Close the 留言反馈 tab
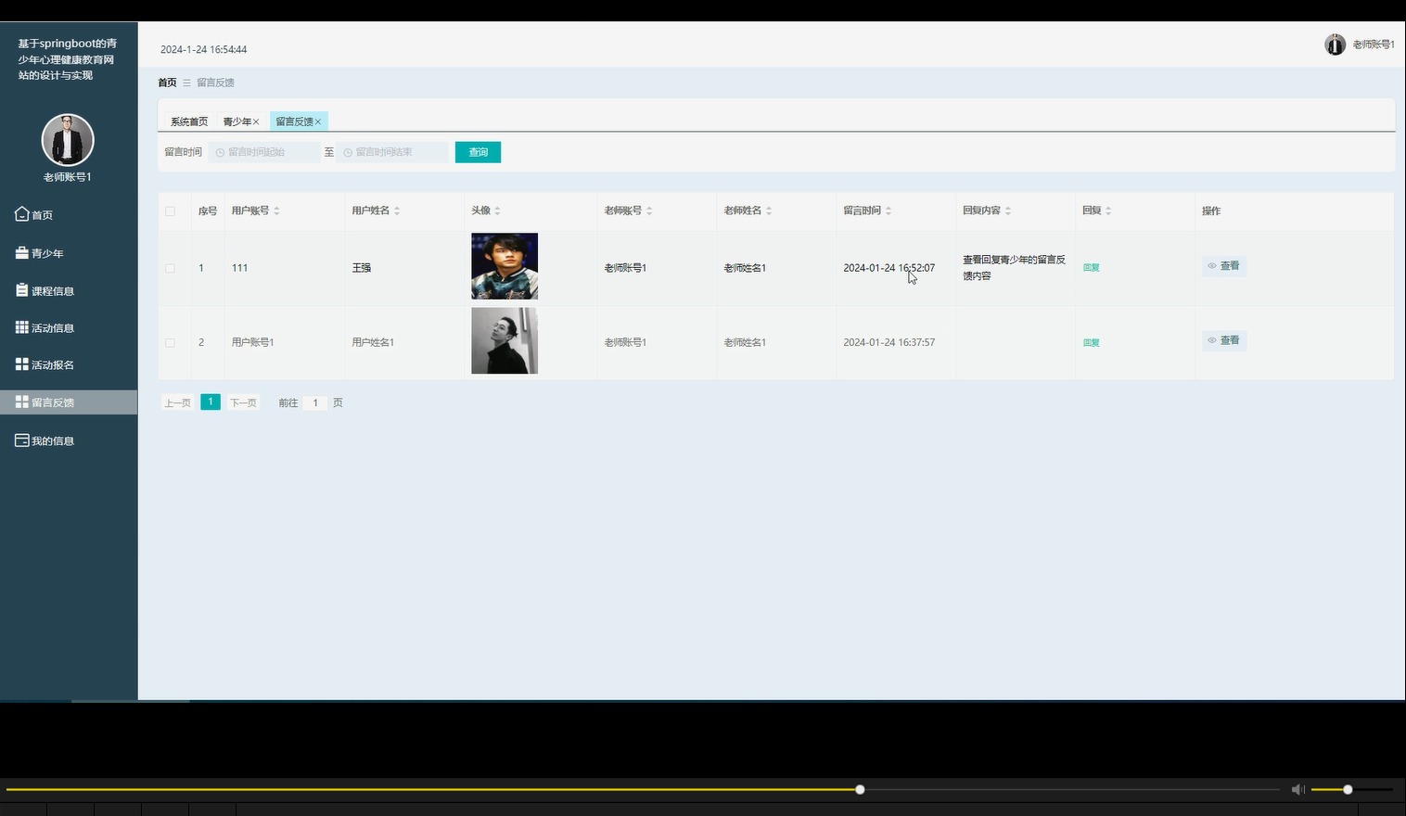The width and height of the screenshot is (1406, 816). pos(317,121)
